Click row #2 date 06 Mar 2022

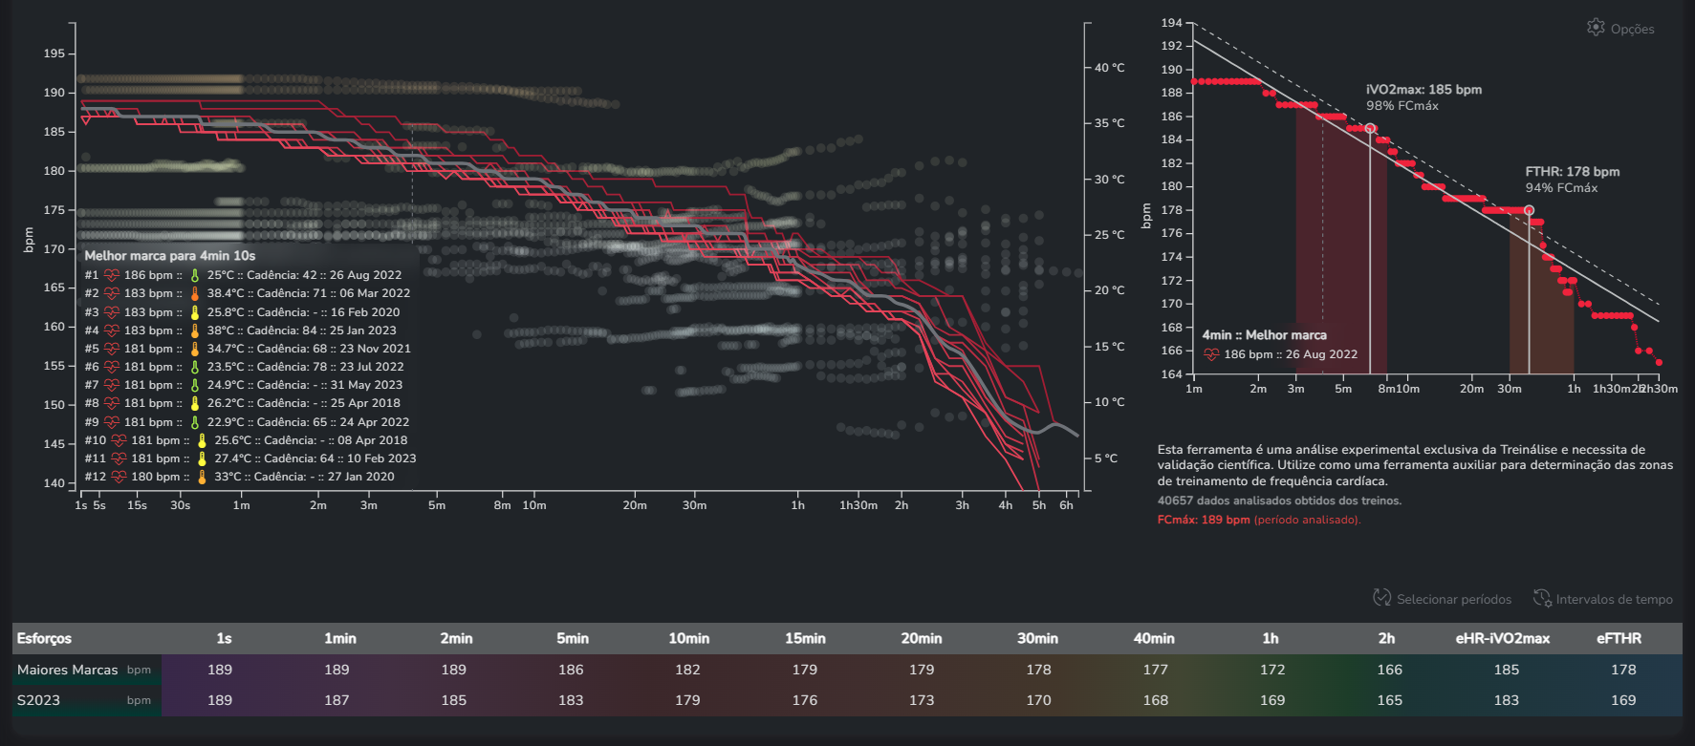(375, 293)
